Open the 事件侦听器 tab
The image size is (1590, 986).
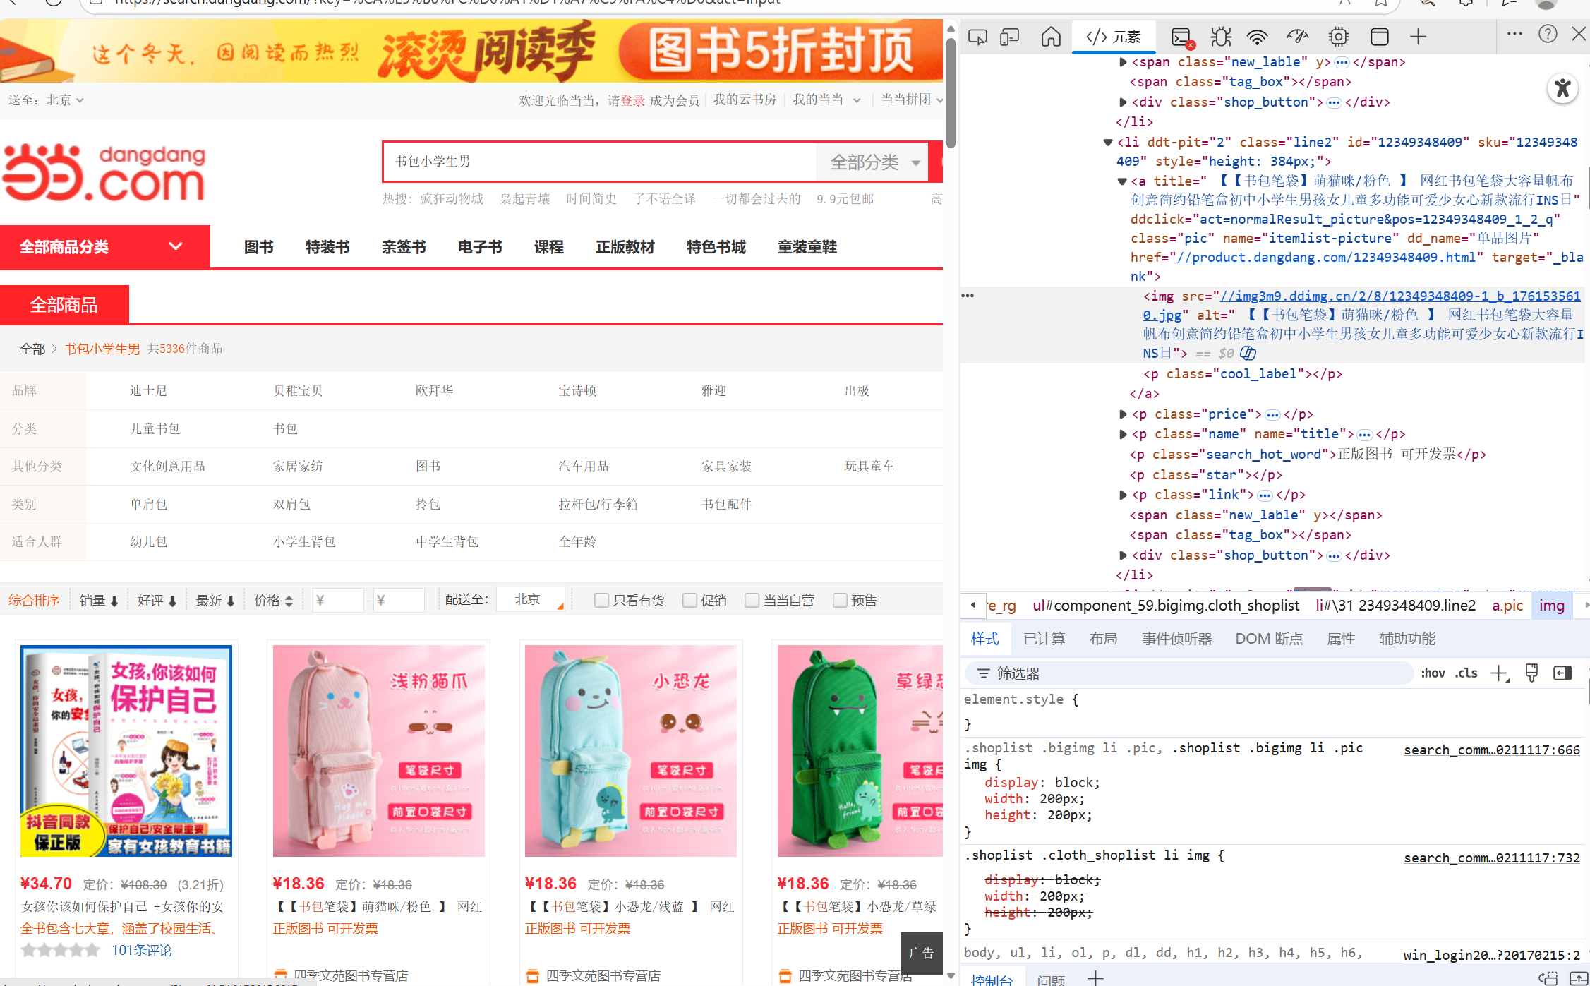1176,638
